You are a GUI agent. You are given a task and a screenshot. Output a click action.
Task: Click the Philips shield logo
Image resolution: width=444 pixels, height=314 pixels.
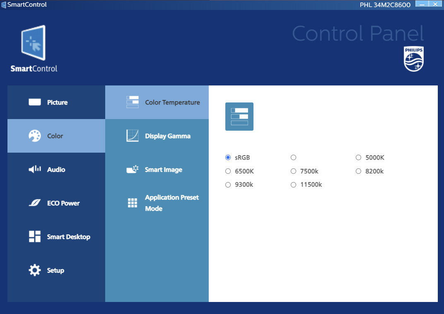[x=414, y=59]
